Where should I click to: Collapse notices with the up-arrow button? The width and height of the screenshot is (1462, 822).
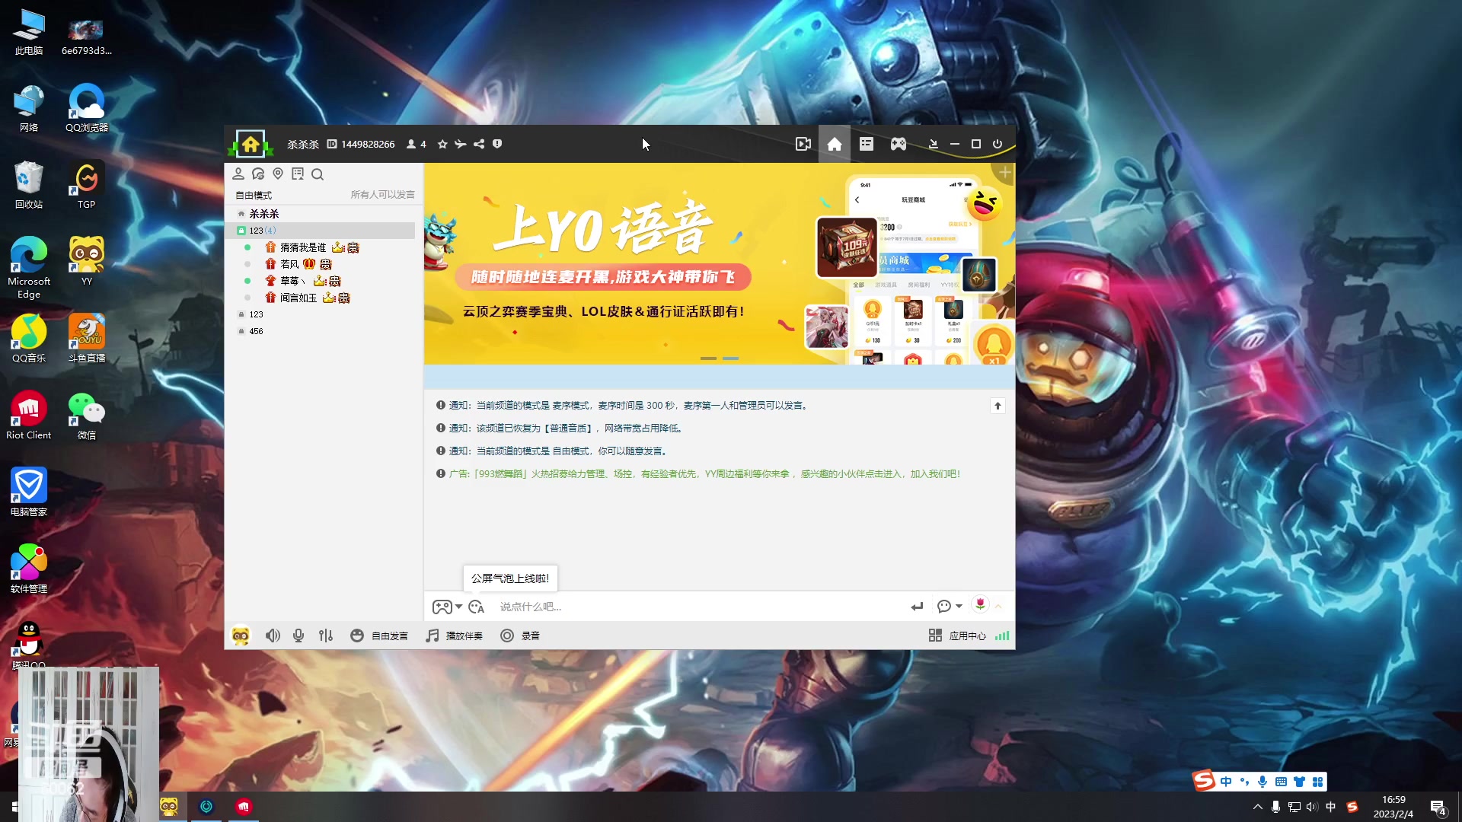pos(998,406)
